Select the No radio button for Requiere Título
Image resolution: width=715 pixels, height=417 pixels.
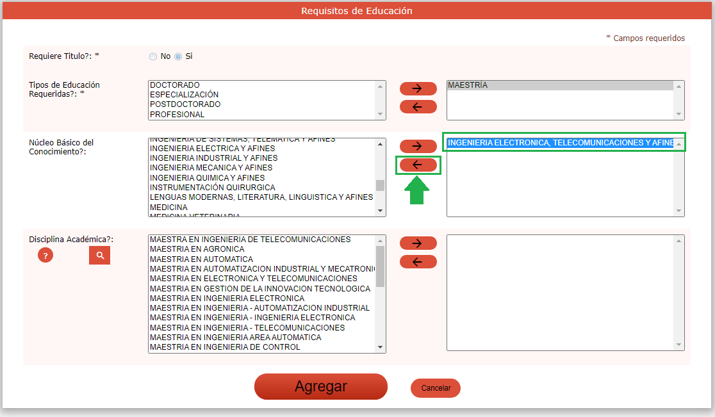(153, 56)
